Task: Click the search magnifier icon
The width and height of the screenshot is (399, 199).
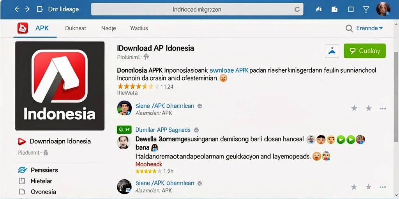Action: coord(349,28)
